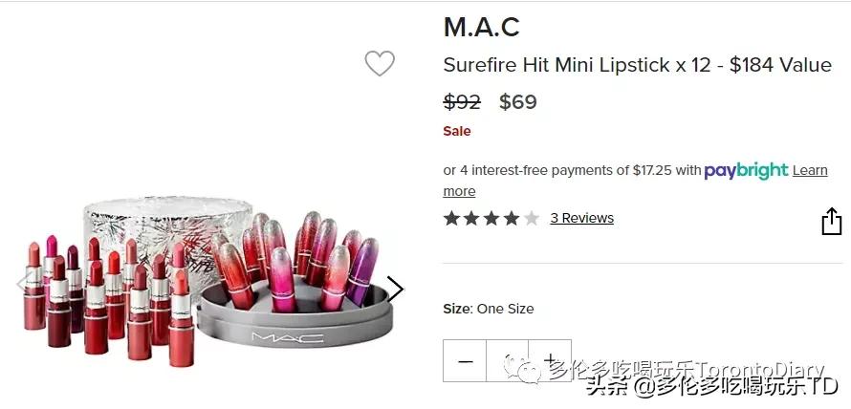
Task: Select the One Size option text
Action: [505, 309]
